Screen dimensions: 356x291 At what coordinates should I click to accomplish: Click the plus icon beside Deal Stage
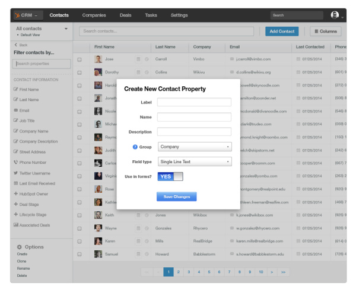15,204
